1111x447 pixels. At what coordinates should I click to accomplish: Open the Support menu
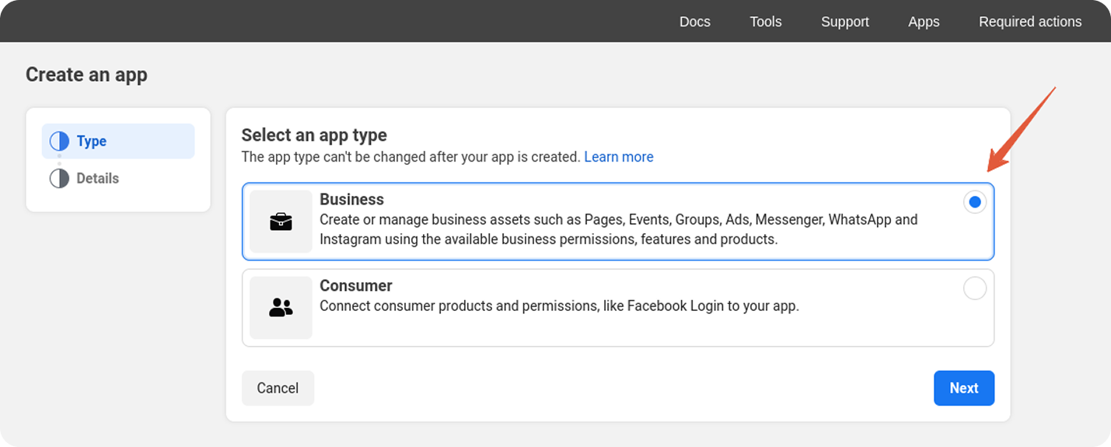coord(845,22)
